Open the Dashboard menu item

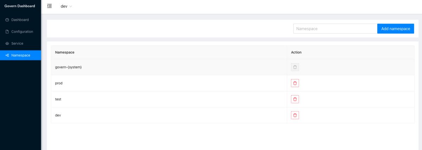pyautogui.click(x=20, y=20)
